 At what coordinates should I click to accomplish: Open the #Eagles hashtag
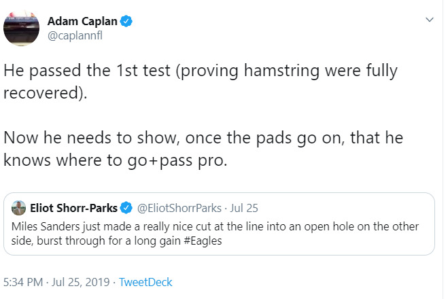[203, 241]
